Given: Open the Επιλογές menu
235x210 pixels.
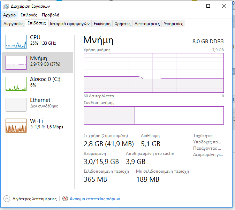Looking at the screenshot, I should coord(29,15).
